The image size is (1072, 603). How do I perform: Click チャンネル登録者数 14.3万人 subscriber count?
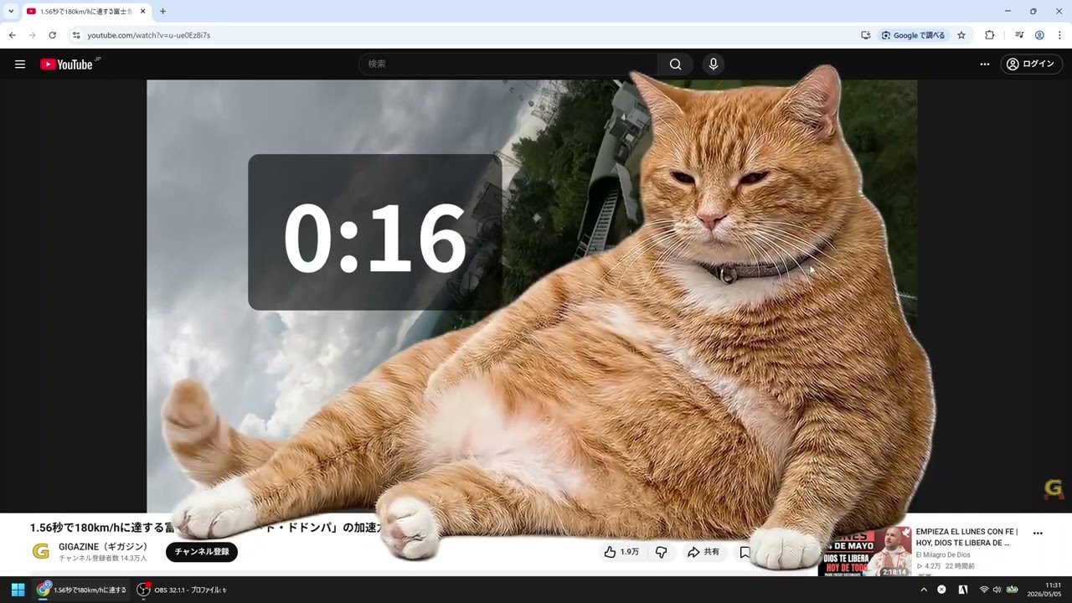[x=102, y=559]
